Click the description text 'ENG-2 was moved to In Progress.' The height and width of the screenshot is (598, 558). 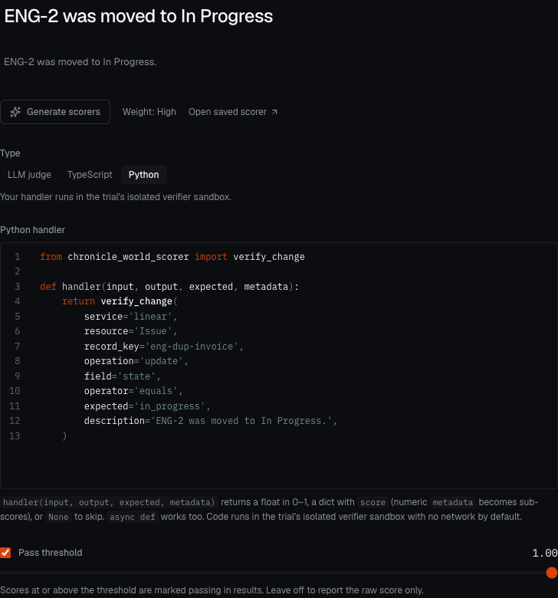pos(80,62)
